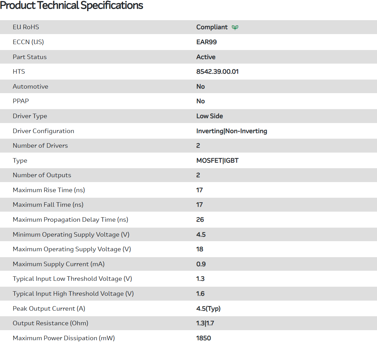Click the 1850 maximum power dissipation value
Image resolution: width=377 pixels, height=343 pixels.
click(204, 338)
